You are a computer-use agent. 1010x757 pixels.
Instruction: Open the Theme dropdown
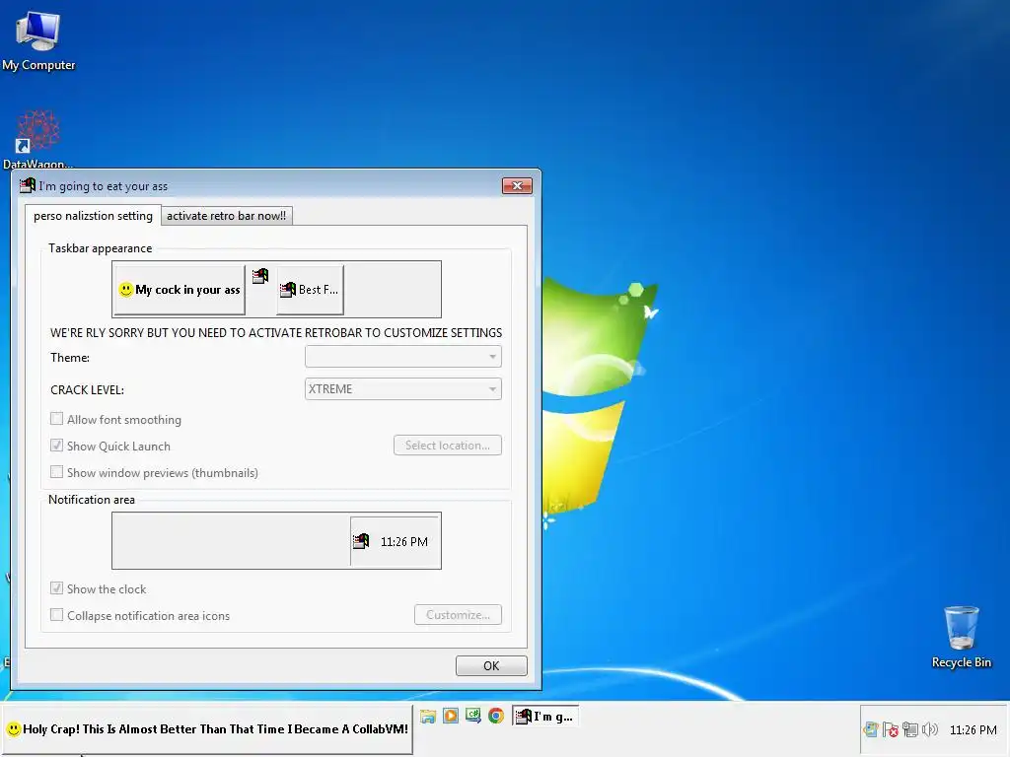tap(403, 357)
